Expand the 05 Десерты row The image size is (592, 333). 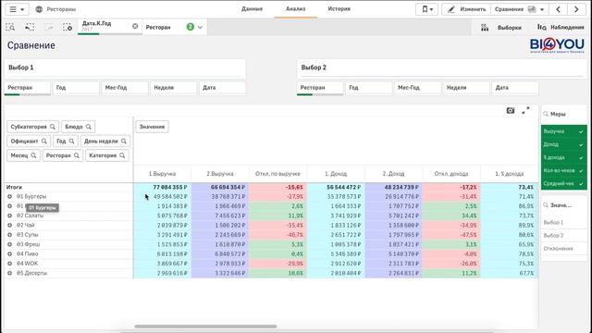(10, 273)
